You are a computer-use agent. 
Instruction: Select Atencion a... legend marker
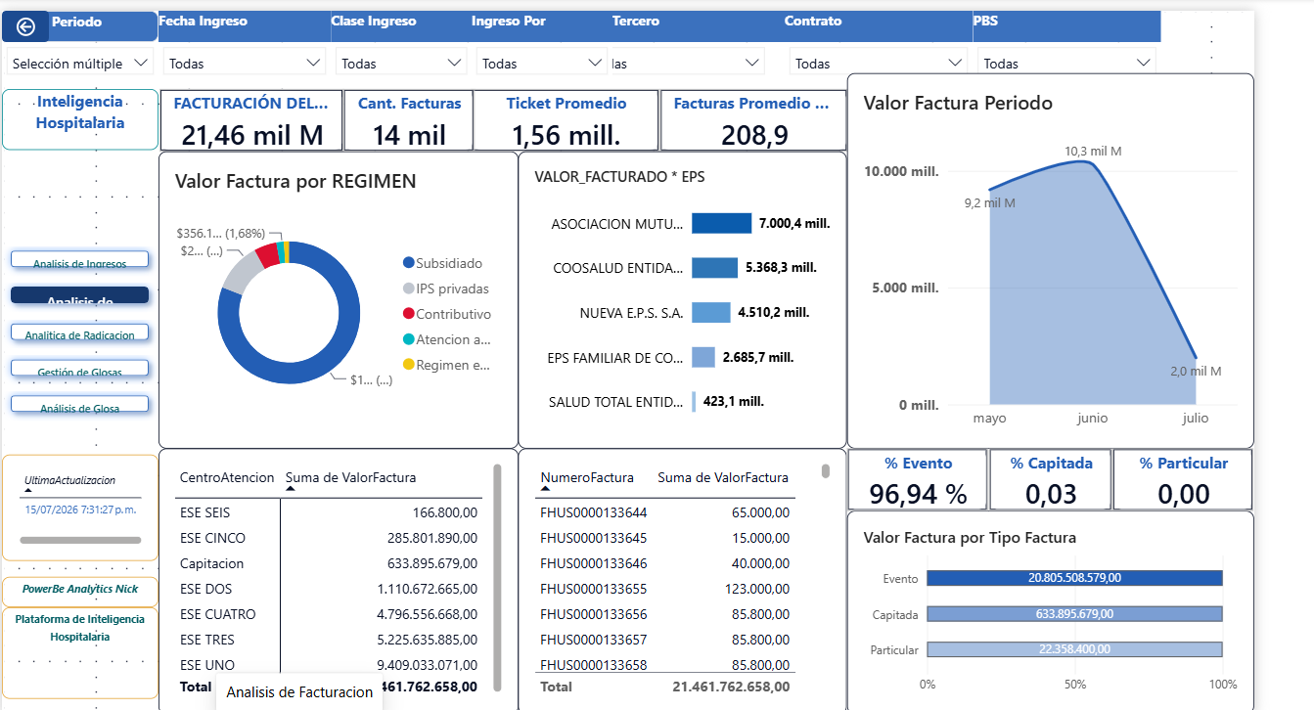pyautogui.click(x=408, y=339)
